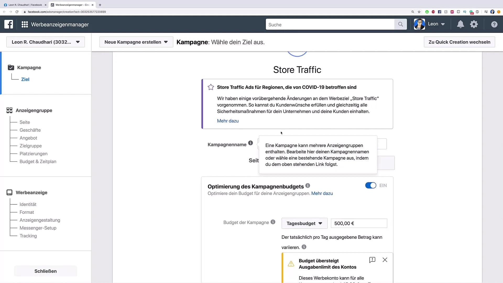Click the Mehr dazu link in budget section
Image resolution: width=503 pixels, height=283 pixels.
[322, 193]
